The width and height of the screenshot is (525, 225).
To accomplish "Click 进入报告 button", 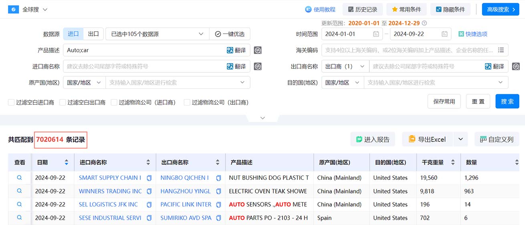I will coord(373,139).
